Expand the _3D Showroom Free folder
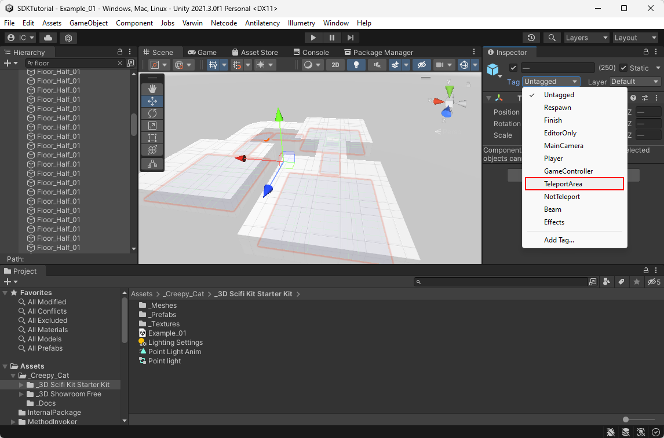The width and height of the screenshot is (664, 438). [x=22, y=394]
